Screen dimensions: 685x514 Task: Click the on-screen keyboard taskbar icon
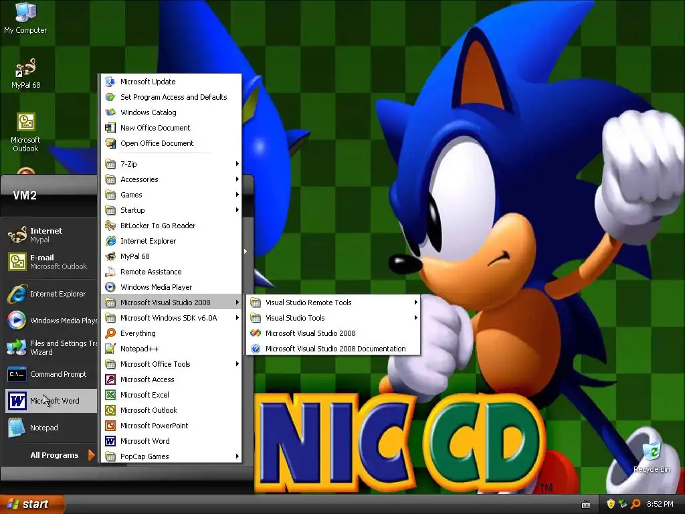[x=586, y=505]
